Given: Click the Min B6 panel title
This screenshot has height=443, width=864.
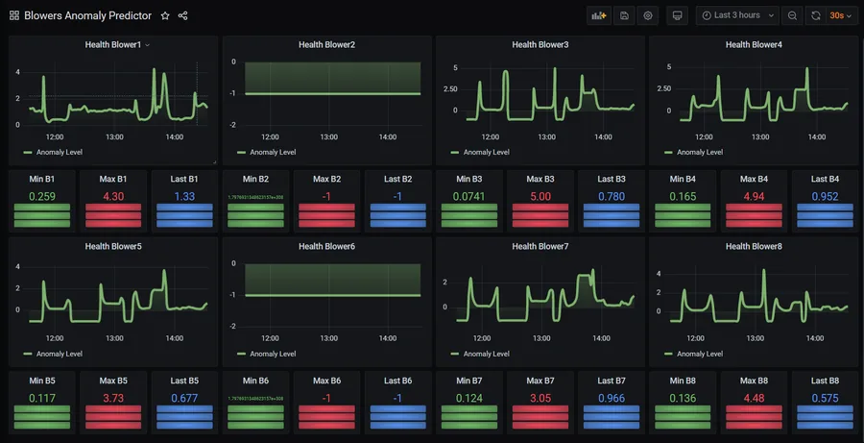Looking at the screenshot, I should click(x=255, y=381).
